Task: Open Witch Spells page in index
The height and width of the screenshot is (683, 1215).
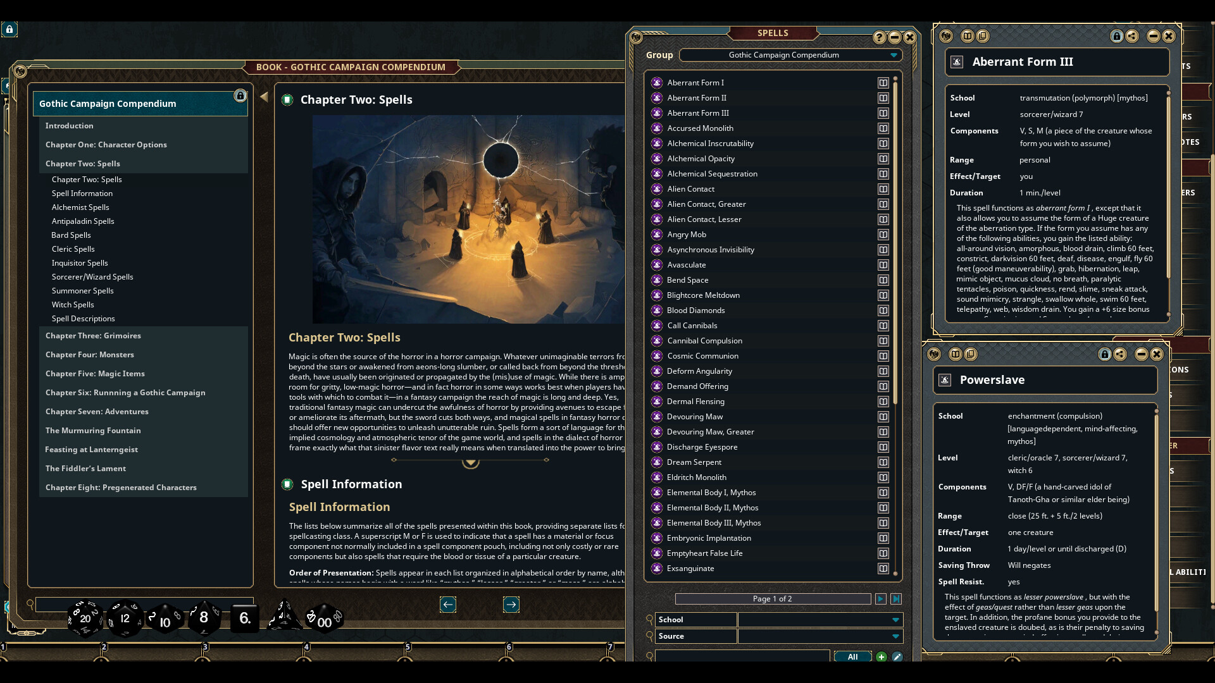Action: [73, 305]
